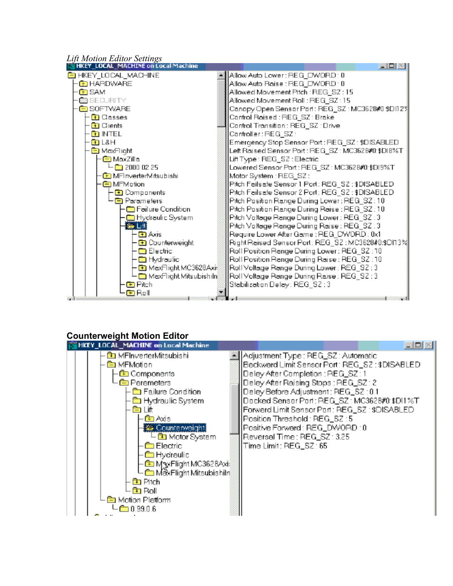Select Failure Condition in top tree

coord(159,209)
